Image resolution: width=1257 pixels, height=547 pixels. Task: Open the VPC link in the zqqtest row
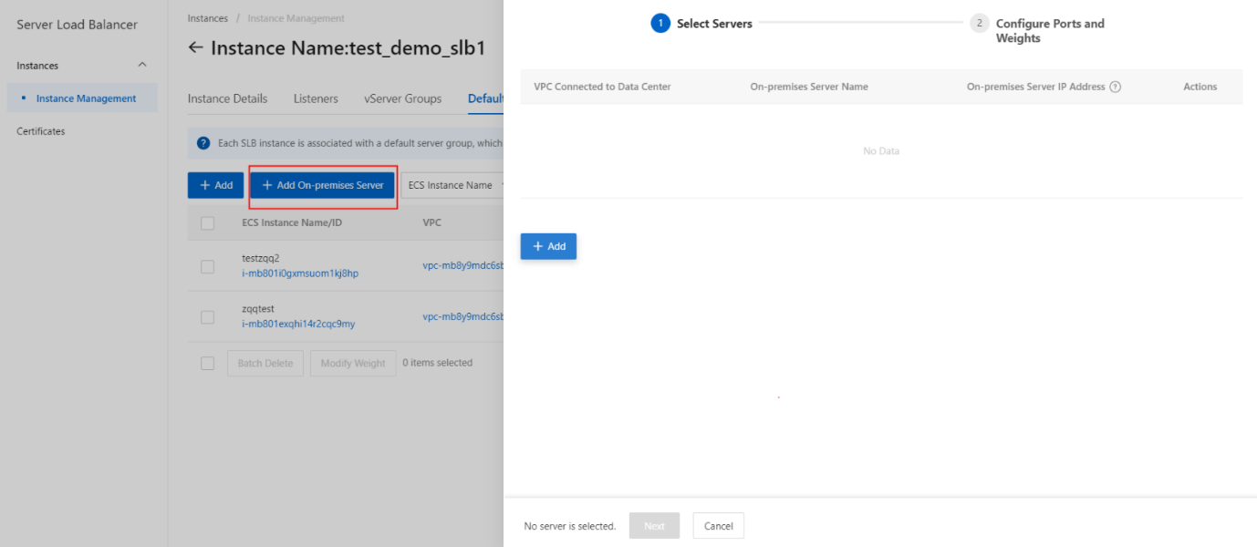[x=462, y=317]
